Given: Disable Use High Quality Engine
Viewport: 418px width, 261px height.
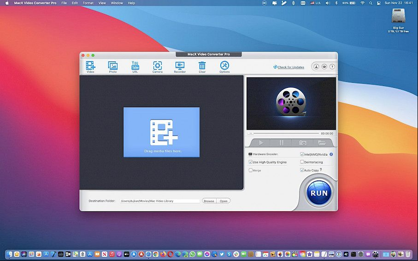Looking at the screenshot, I should click(x=251, y=162).
